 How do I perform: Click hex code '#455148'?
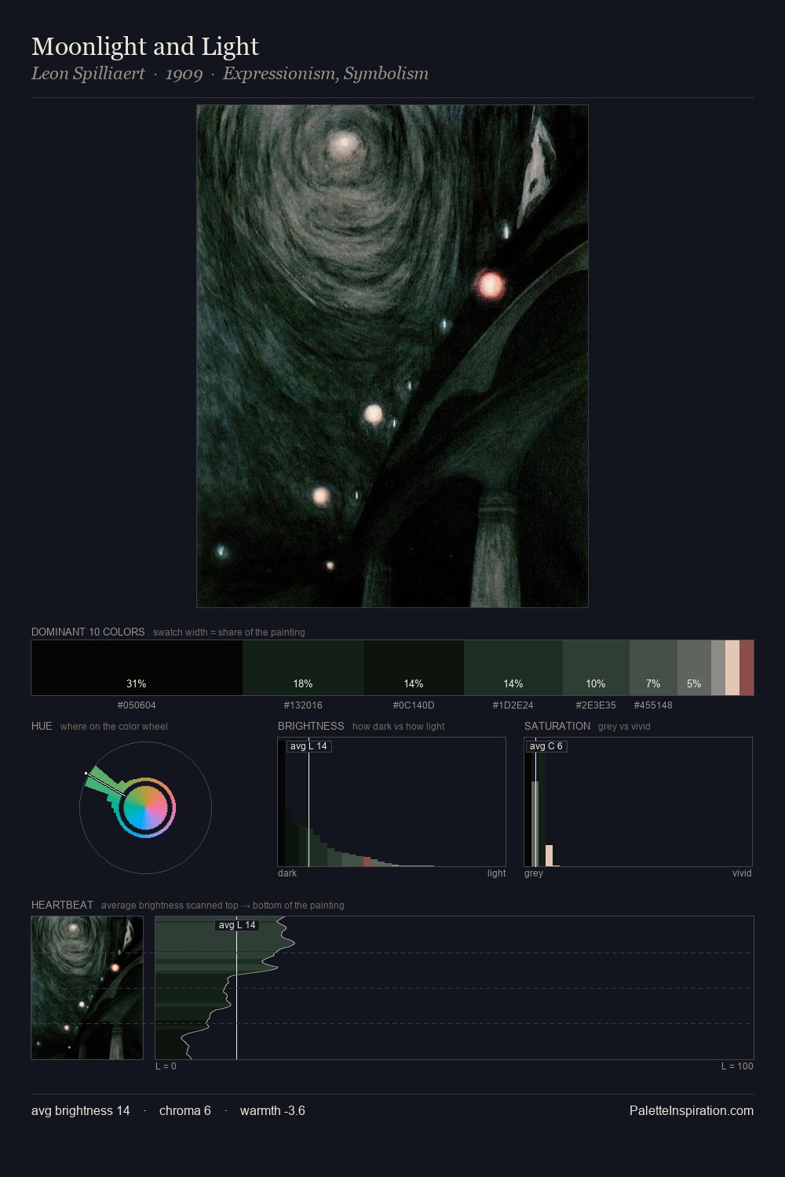(x=653, y=705)
